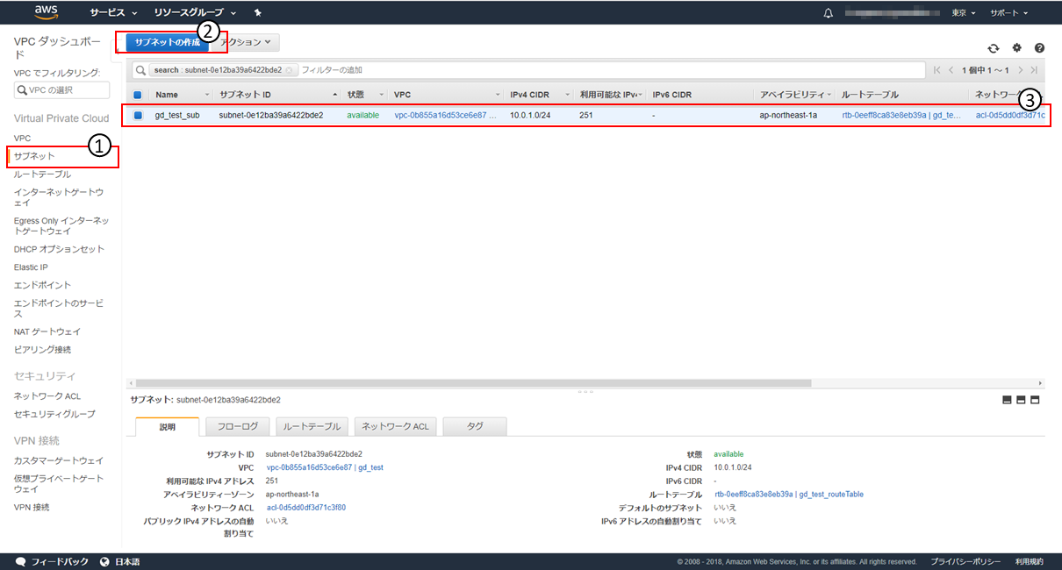1062x570 pixels.
Task: Toggle the select-all checkbox in table header
Action: coord(138,95)
